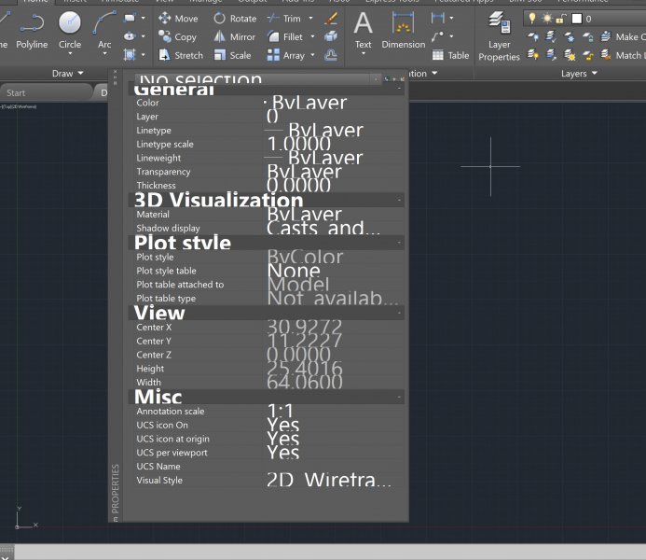Collapse the 3D Visualization section
This screenshot has height=560, width=646.
click(399, 200)
